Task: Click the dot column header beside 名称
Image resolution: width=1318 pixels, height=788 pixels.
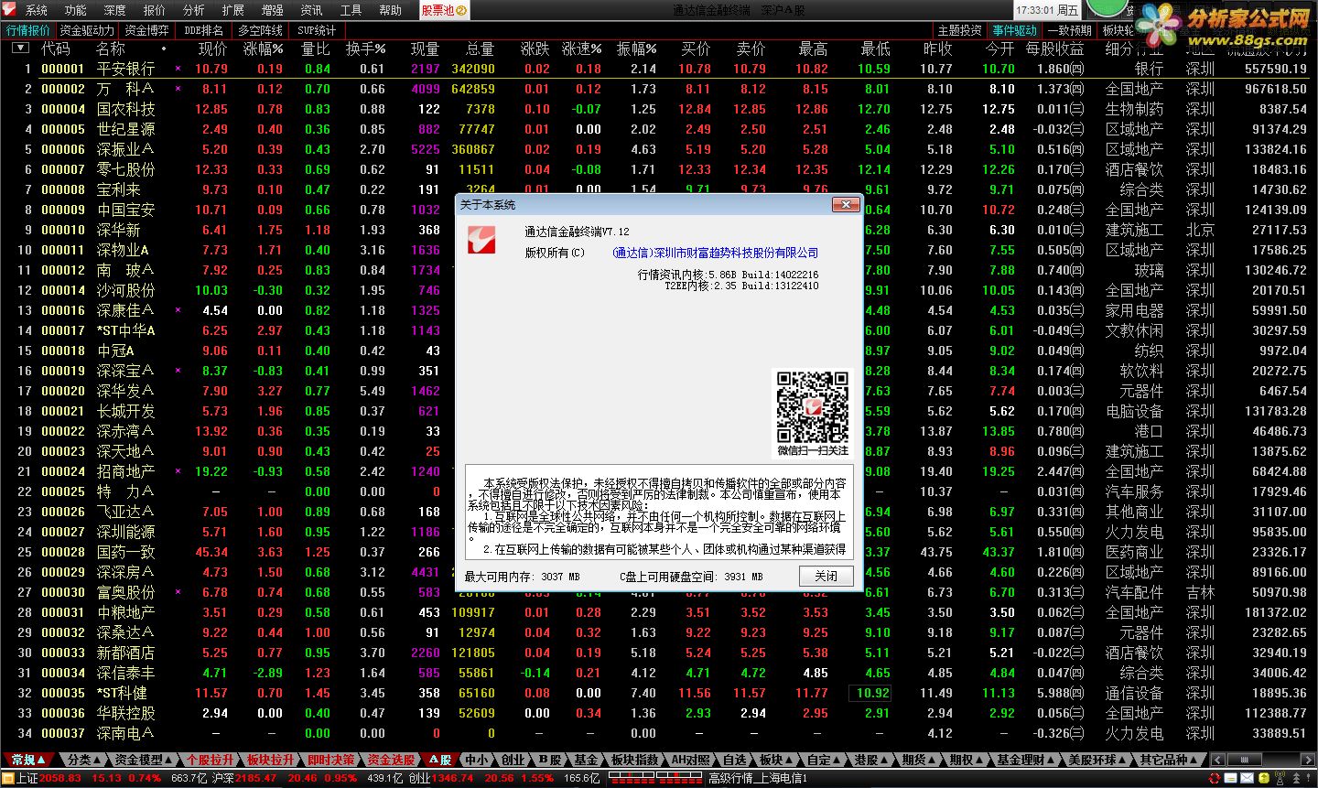Action: pyautogui.click(x=164, y=49)
